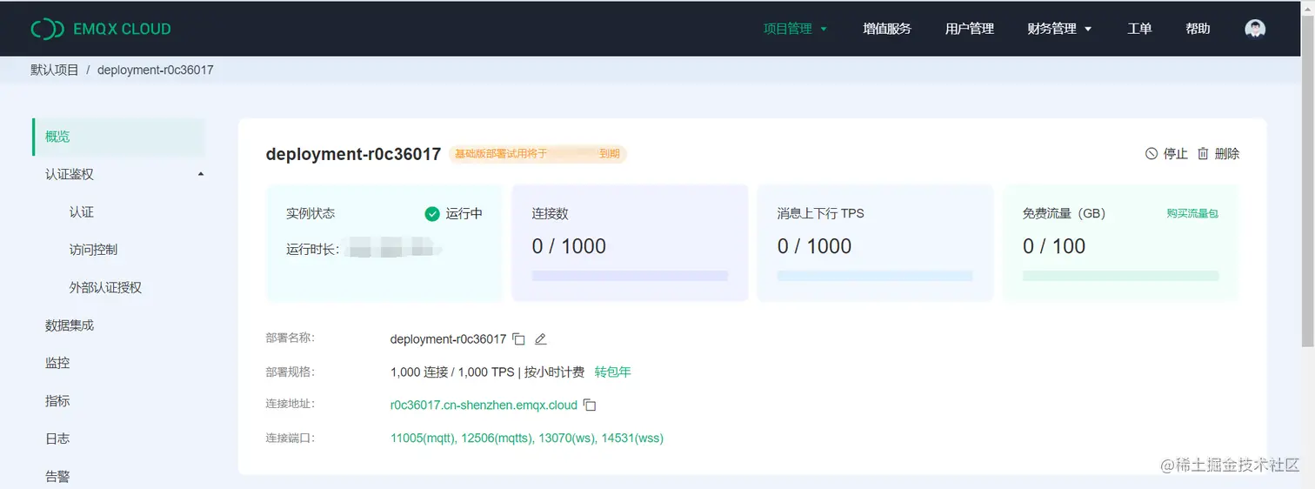Edit the deployment name with the pencil icon

click(x=540, y=338)
